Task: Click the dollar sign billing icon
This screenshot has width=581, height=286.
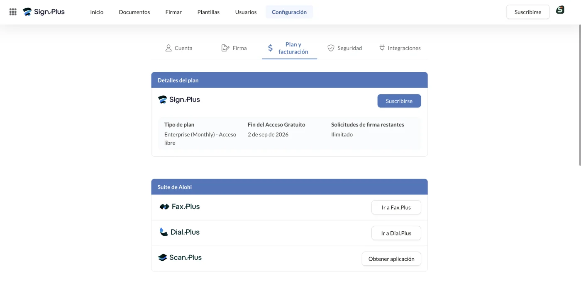Action: (270, 48)
